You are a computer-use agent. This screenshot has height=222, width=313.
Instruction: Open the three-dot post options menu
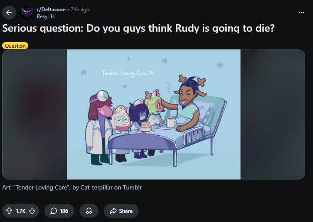(301, 13)
